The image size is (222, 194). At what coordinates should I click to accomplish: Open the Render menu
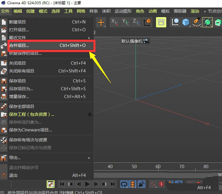pos(195,11)
